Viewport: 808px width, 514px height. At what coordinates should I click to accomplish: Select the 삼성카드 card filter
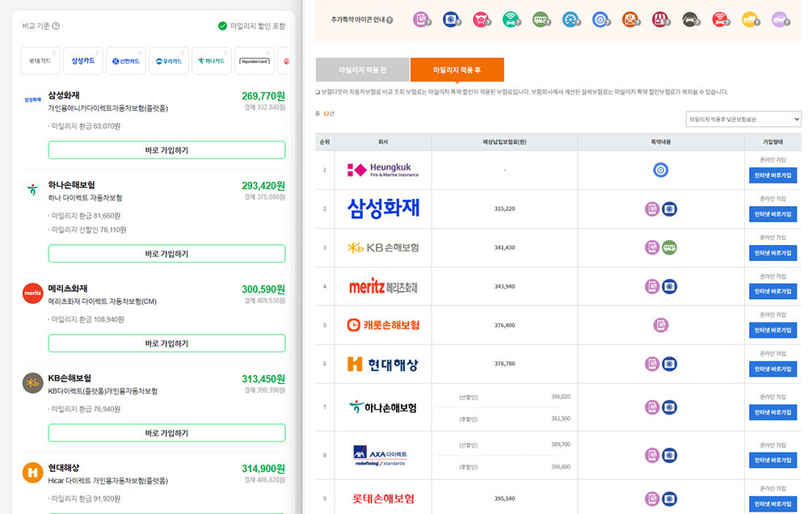[83, 61]
